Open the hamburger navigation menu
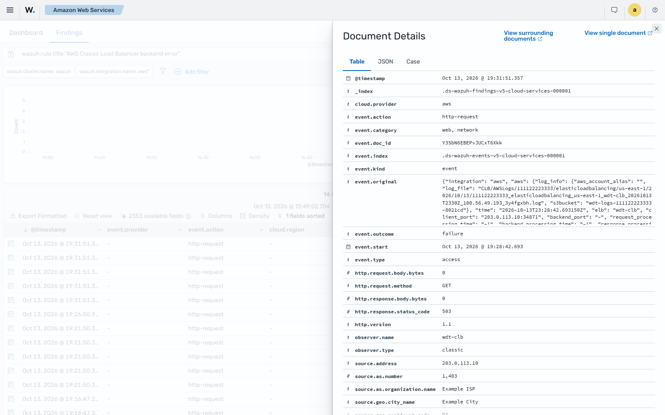The image size is (665, 415). point(10,10)
